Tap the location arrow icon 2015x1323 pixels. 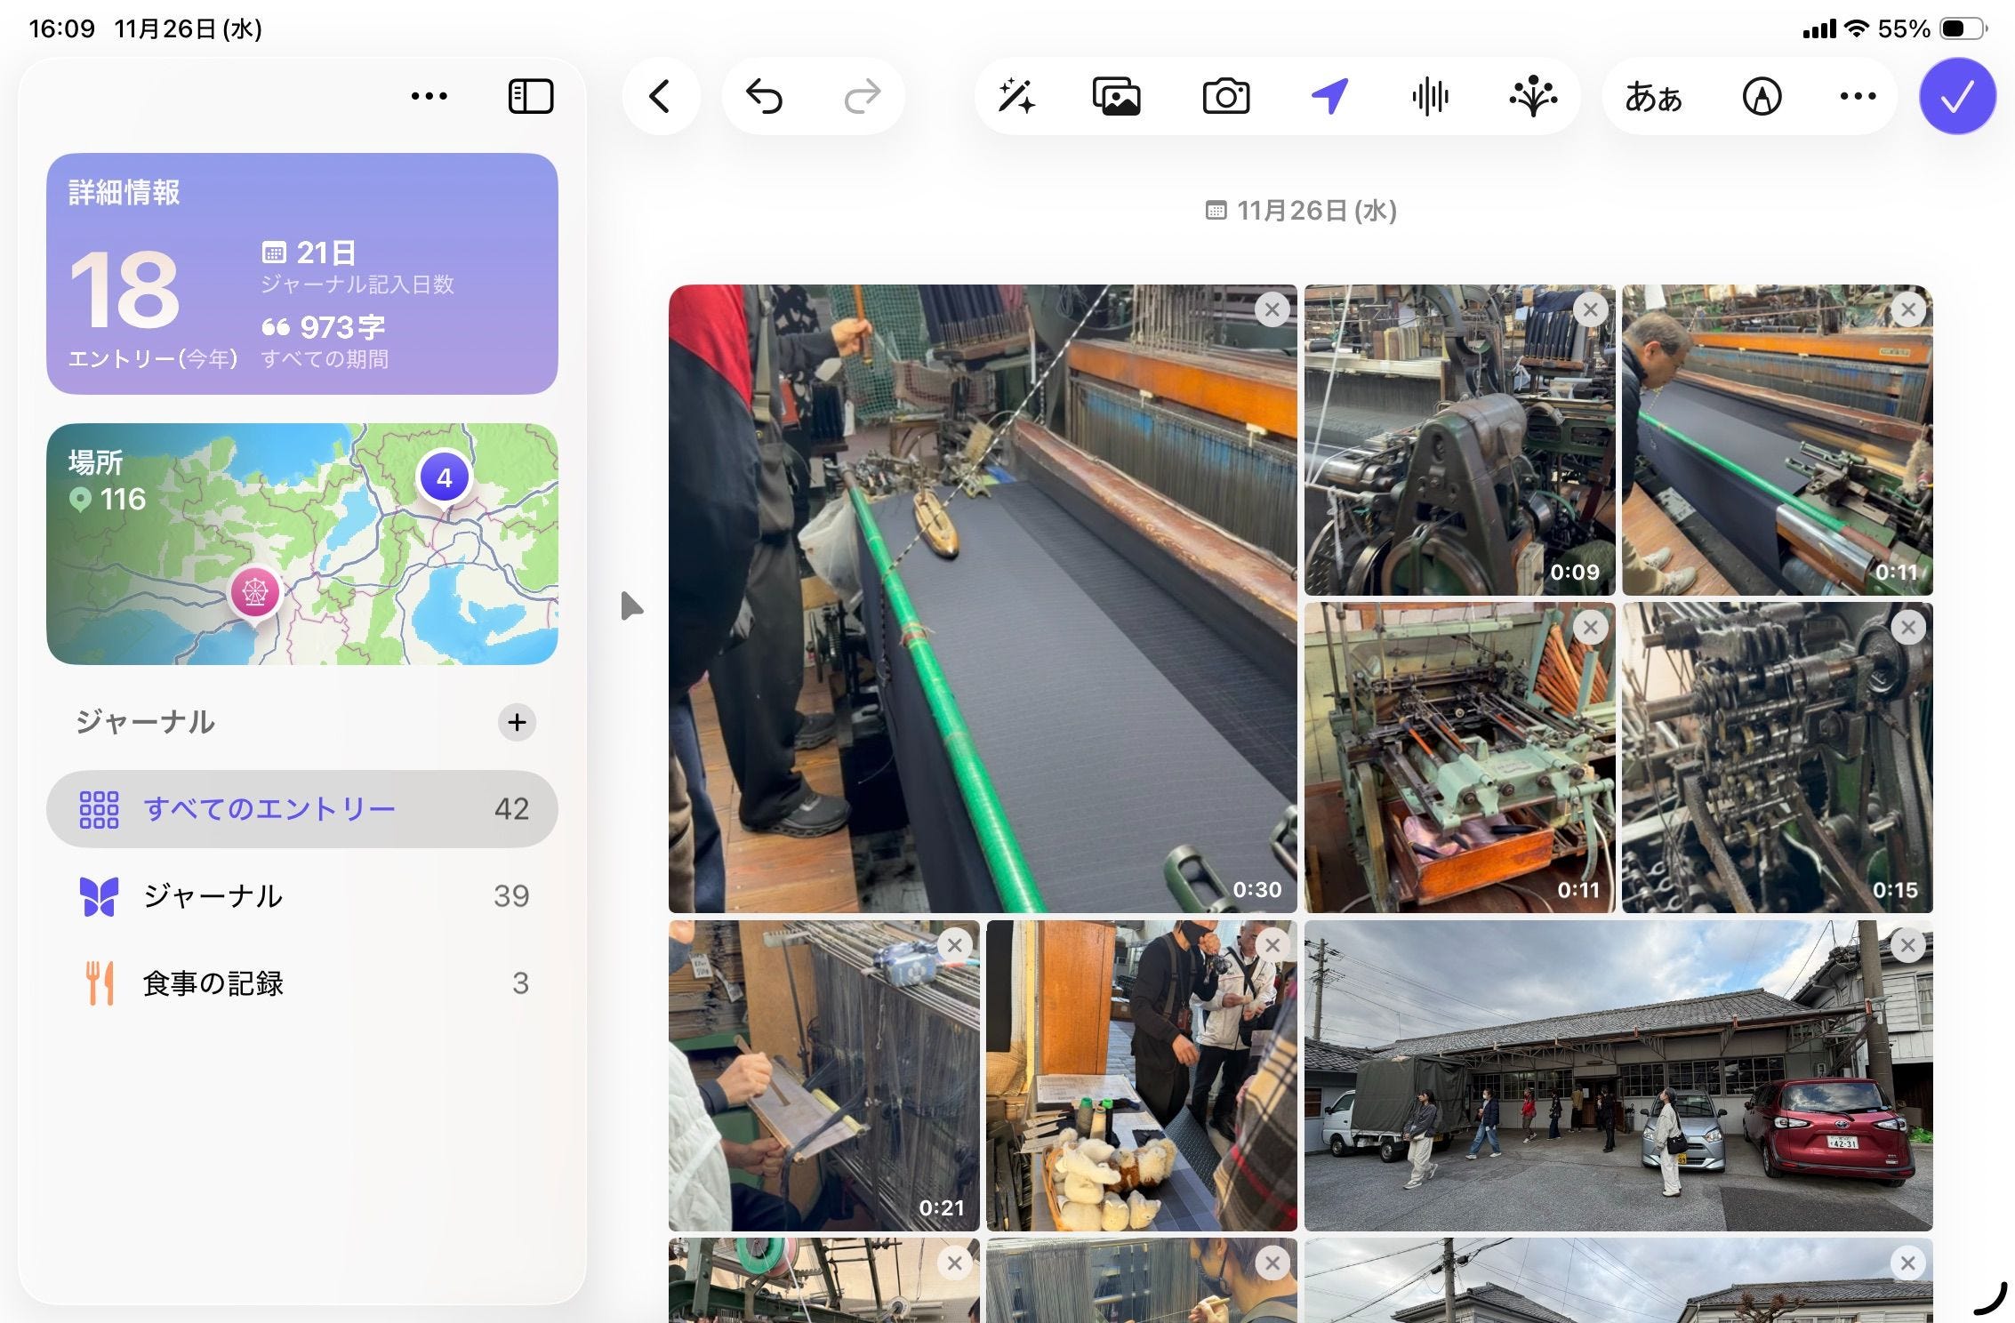[1329, 96]
